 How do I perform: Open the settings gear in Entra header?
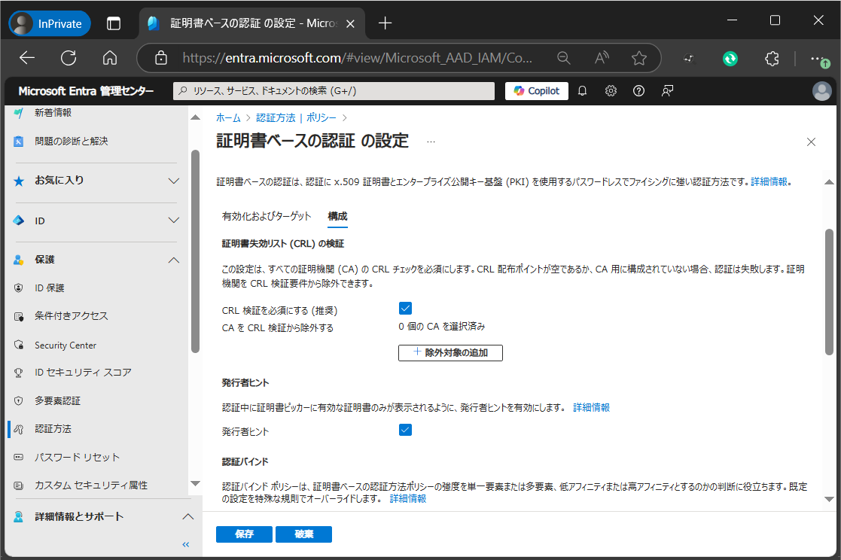pyautogui.click(x=611, y=91)
